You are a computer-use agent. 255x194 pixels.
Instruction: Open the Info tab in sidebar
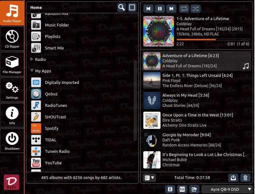[x=12, y=115]
